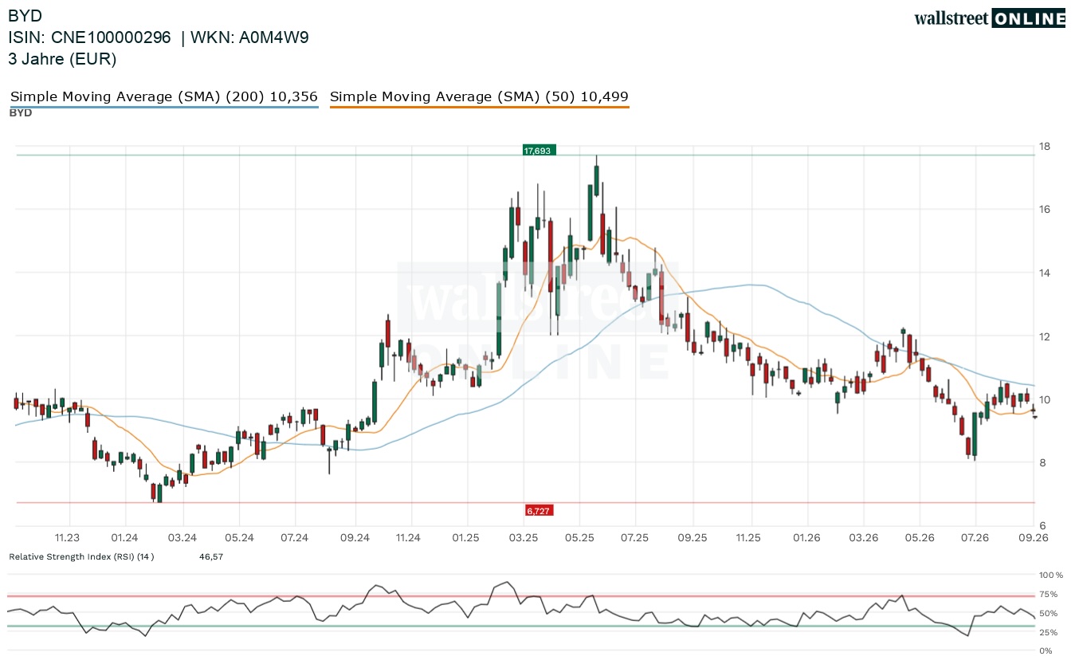
Task: Click the 6 price axis label
Action: pos(1041,526)
